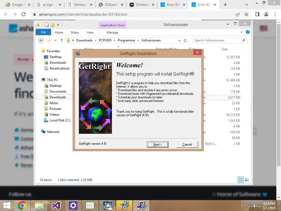Click the Explorer forward arrow
Viewport: 281px width, 211px height.
click(49, 40)
